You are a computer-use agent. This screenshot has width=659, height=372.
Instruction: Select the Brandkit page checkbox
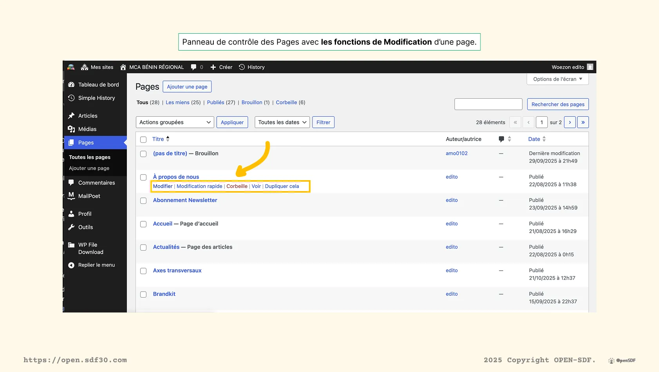point(143,294)
